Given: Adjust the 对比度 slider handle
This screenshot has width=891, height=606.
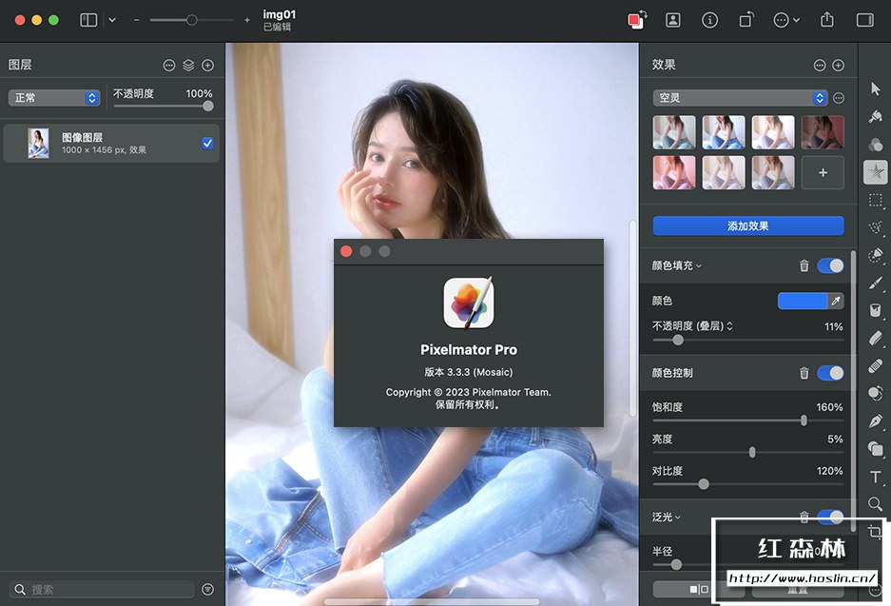Looking at the screenshot, I should pos(704,484).
